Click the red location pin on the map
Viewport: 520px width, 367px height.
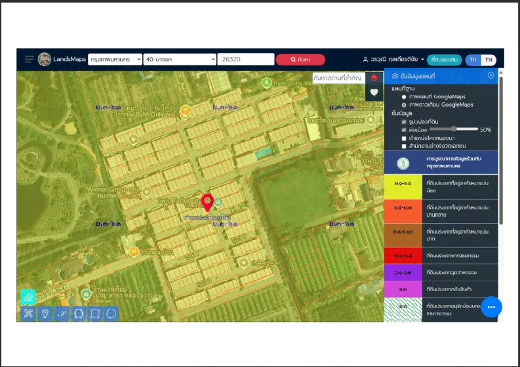coord(207,202)
